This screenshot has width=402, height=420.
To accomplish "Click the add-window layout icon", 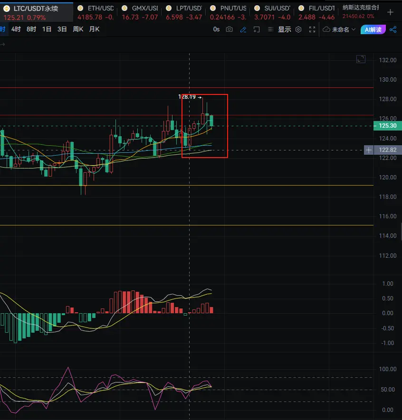I will 257,29.
